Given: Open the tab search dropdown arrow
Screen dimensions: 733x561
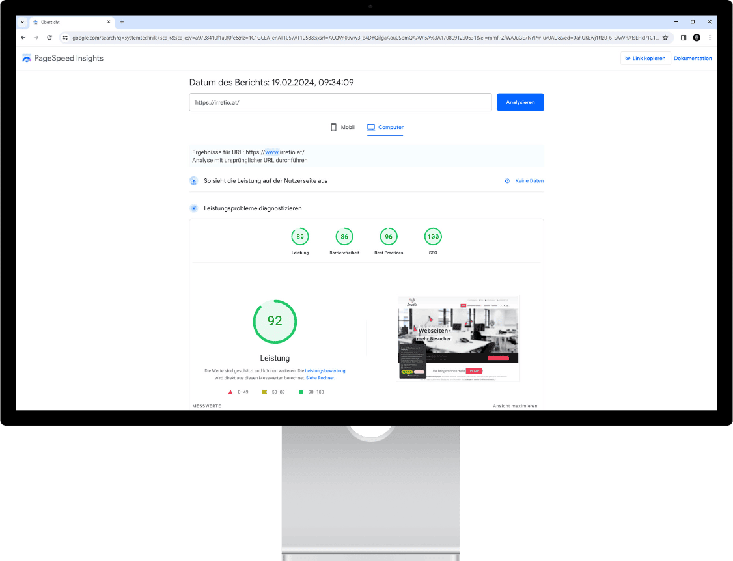Looking at the screenshot, I should point(22,22).
